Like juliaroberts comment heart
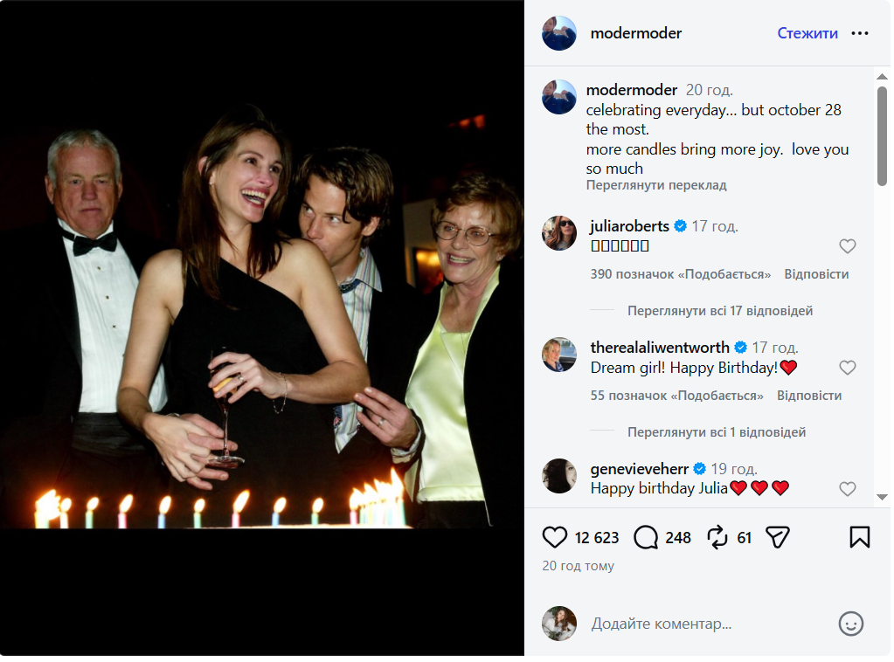 848,246
